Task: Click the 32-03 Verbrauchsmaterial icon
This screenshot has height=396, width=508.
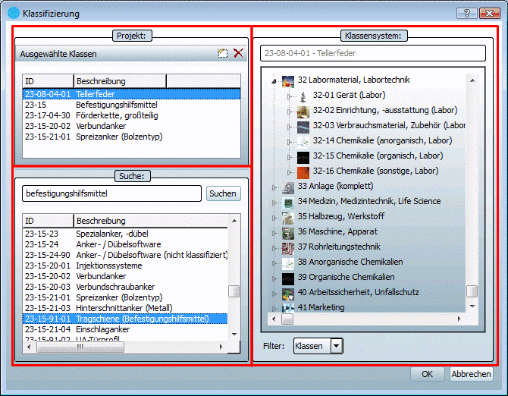Action: [303, 127]
